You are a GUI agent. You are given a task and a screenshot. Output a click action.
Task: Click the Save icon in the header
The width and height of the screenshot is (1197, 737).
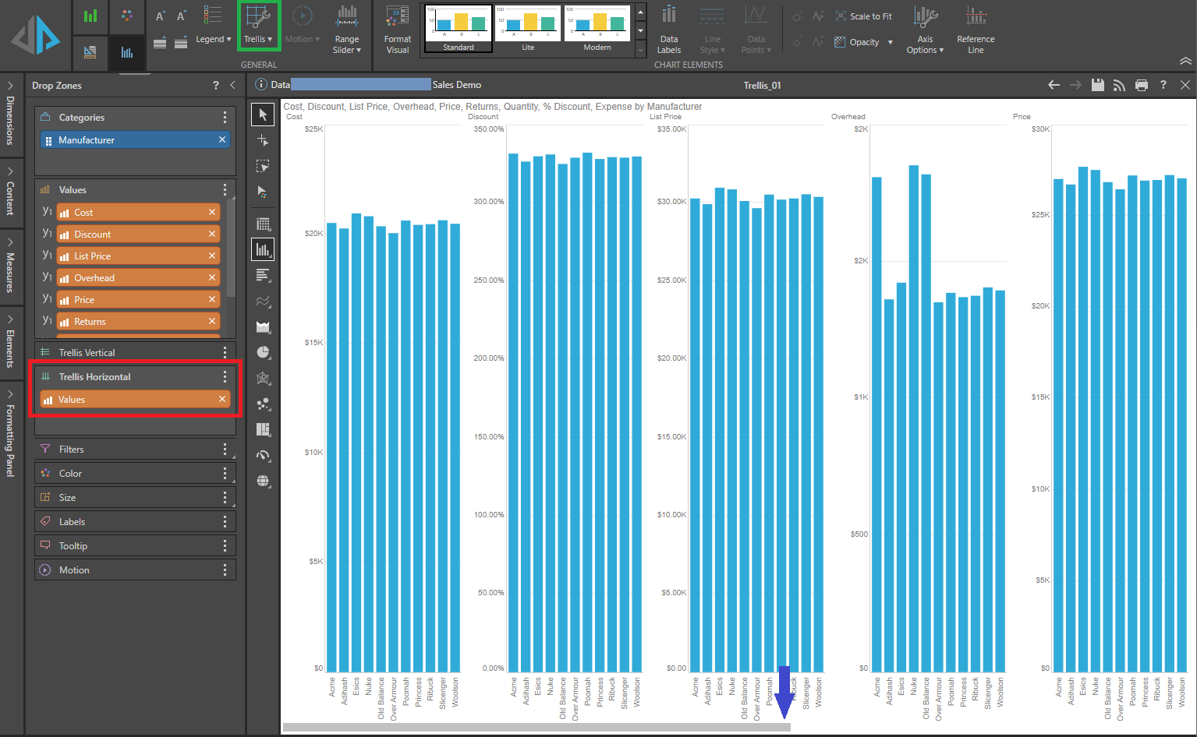point(1097,85)
